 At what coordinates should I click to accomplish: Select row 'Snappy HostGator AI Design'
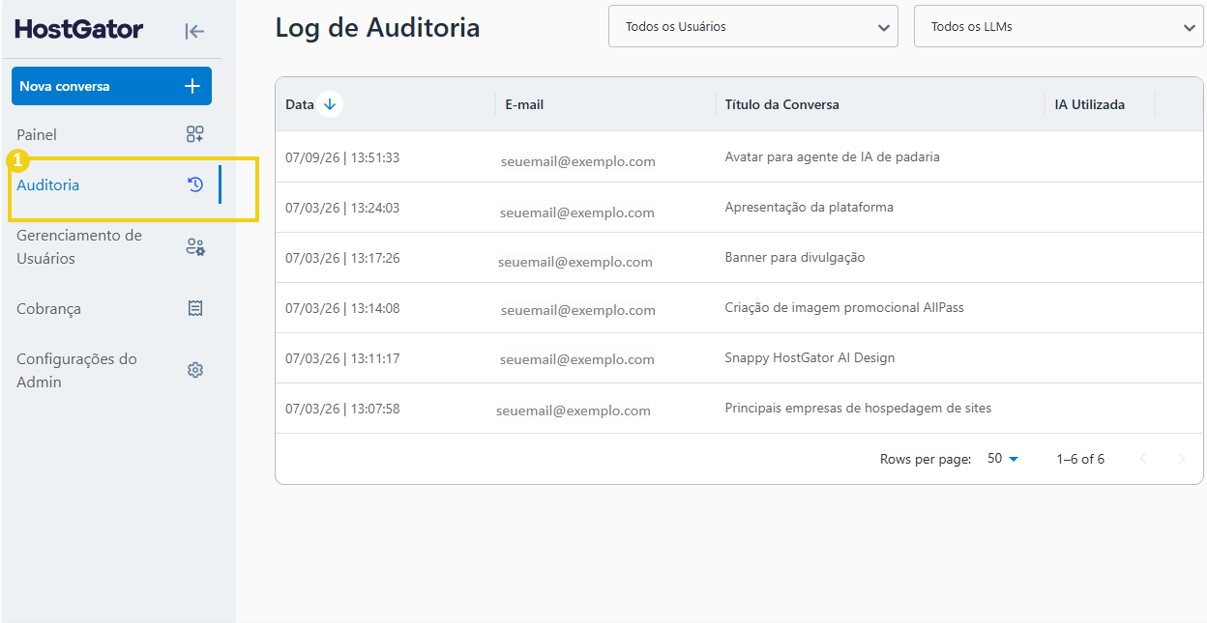tap(741, 357)
